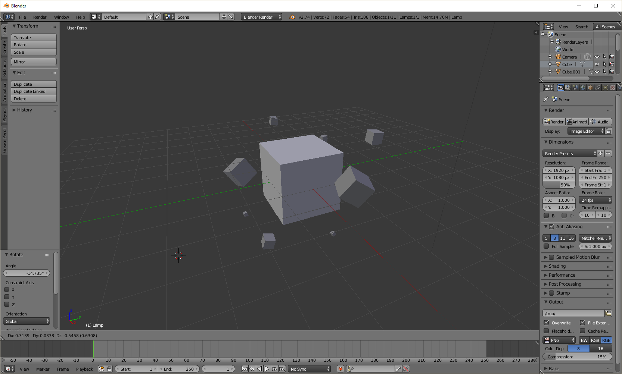Image resolution: width=622 pixels, height=374 pixels.
Task: Enable the X constraint axis checkbox
Action: click(7, 290)
